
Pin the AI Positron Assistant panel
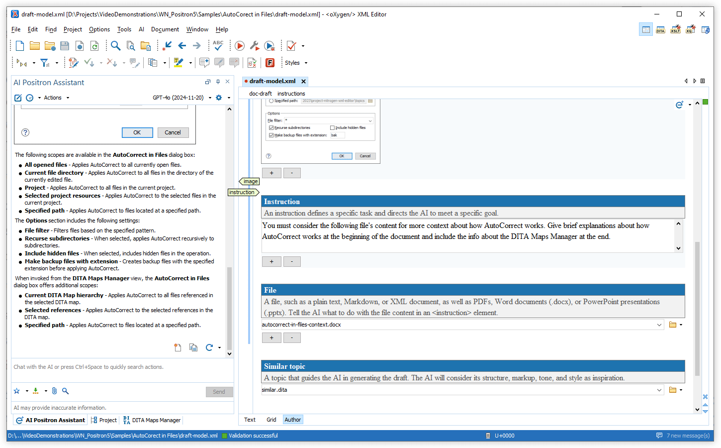pyautogui.click(x=218, y=82)
